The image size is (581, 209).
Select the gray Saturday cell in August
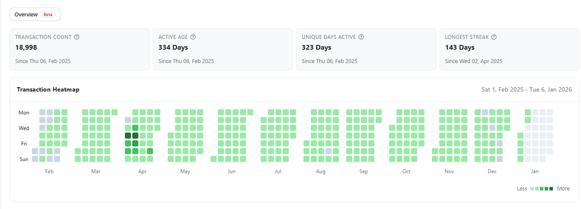328,151
